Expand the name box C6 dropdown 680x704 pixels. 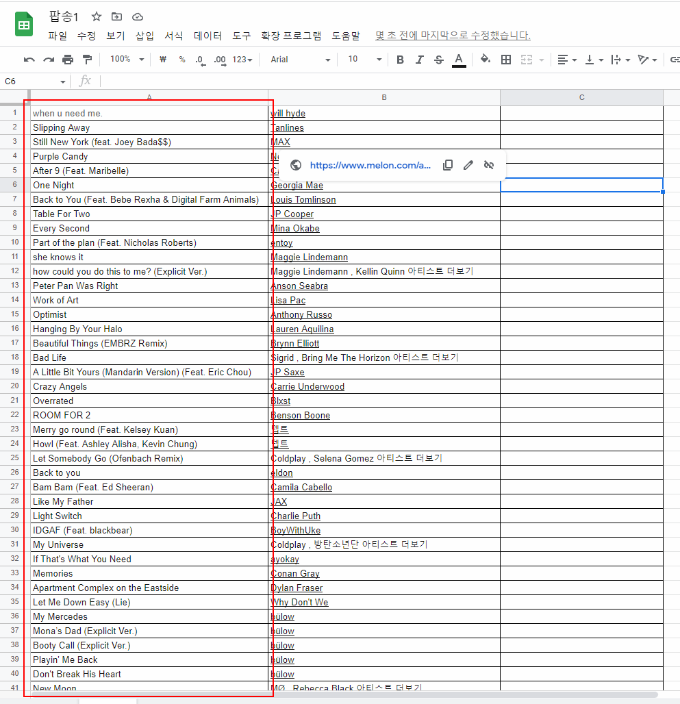(x=63, y=81)
